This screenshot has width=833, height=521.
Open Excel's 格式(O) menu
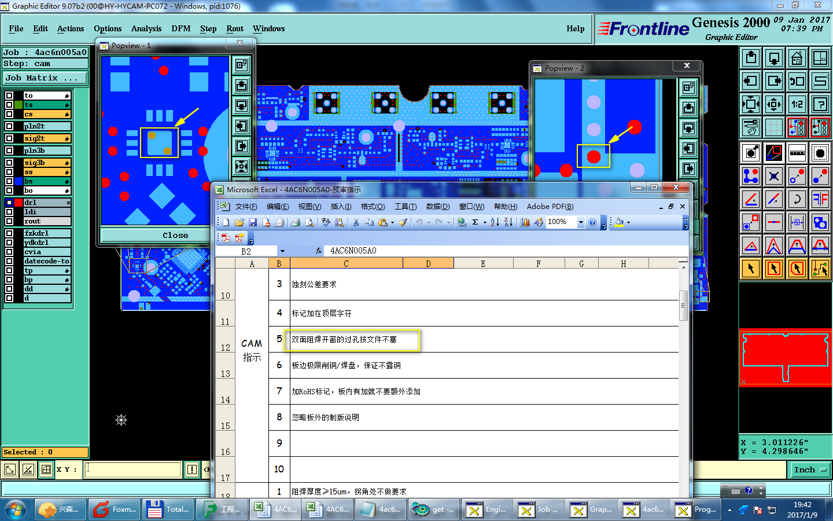tap(373, 207)
